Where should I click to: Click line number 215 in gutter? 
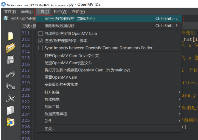click(26, 58)
